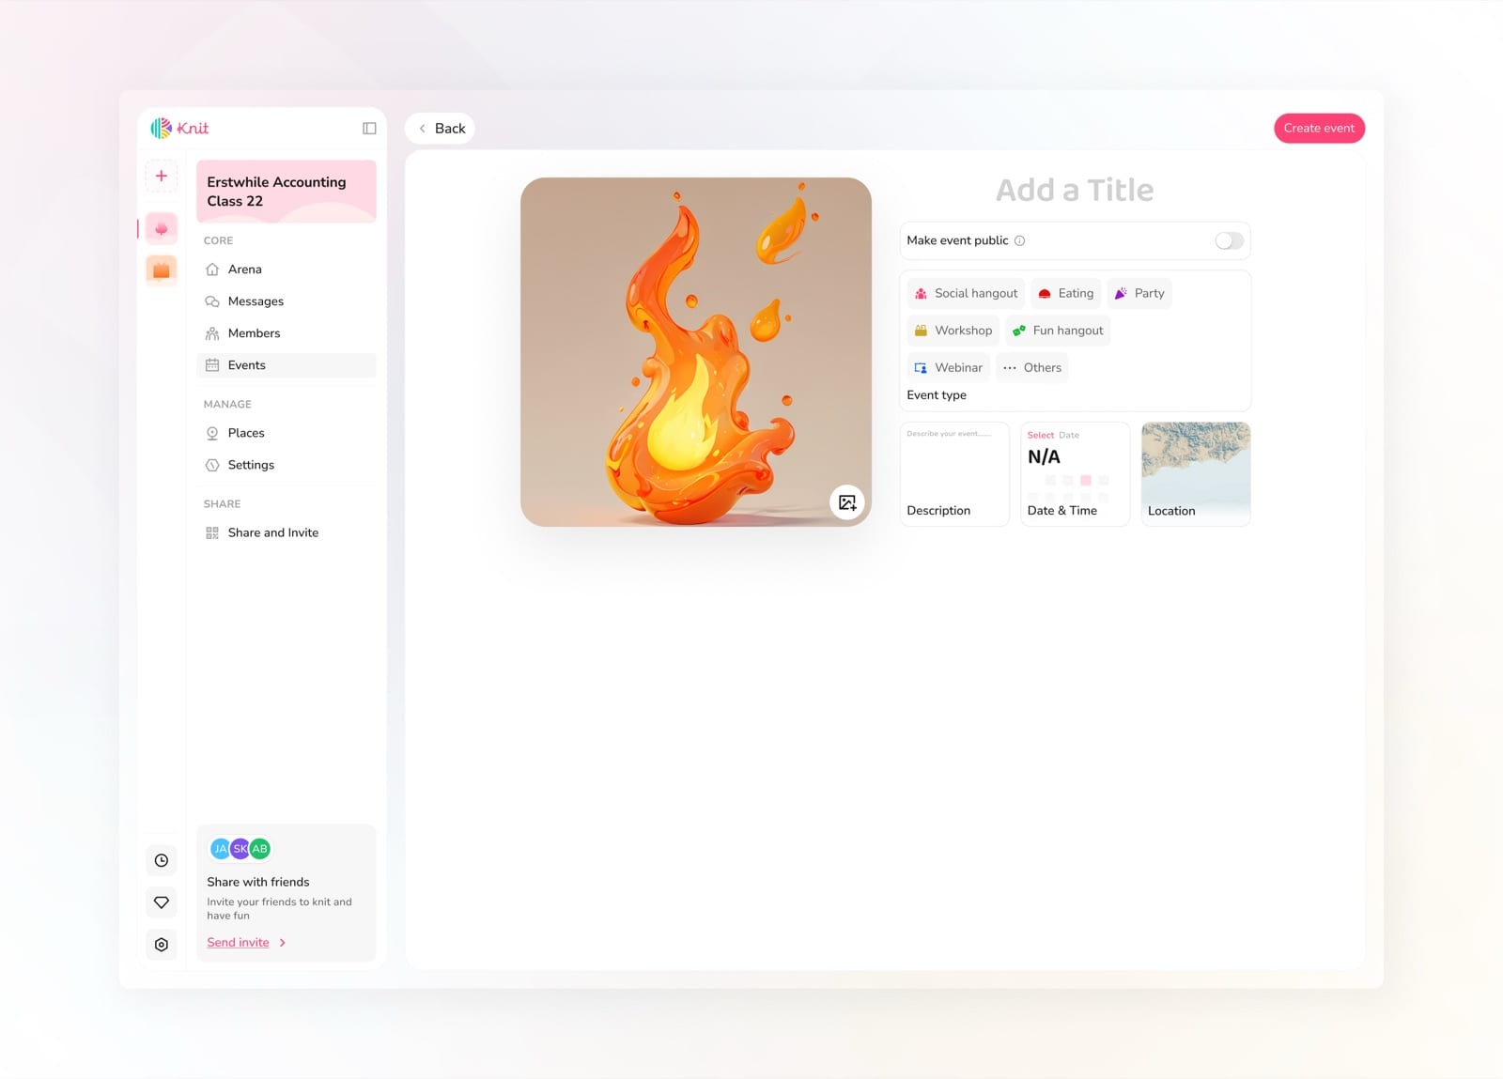Open Places under Manage
The height and width of the screenshot is (1079, 1503).
[x=287, y=433]
